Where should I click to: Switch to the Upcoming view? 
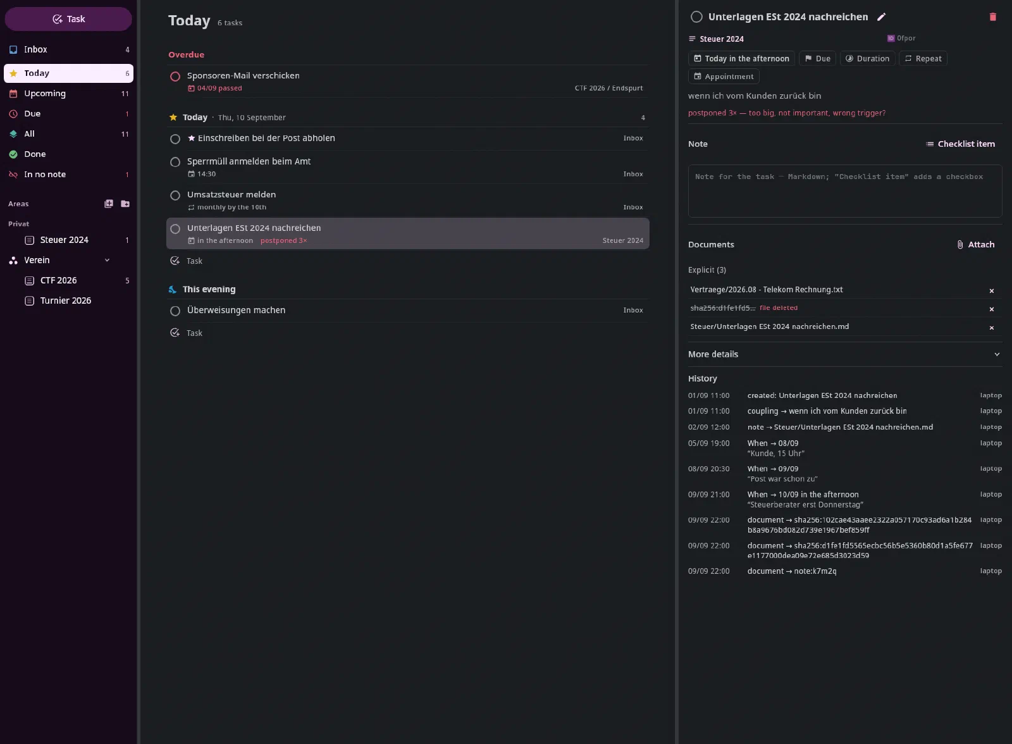pos(68,94)
